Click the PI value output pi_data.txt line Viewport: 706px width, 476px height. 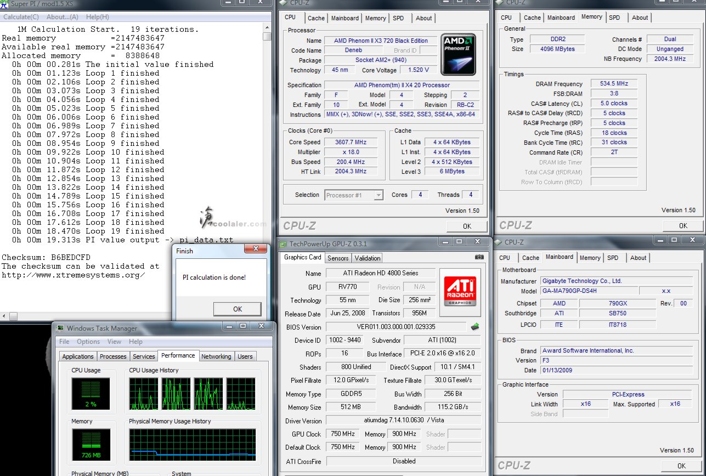pos(123,240)
